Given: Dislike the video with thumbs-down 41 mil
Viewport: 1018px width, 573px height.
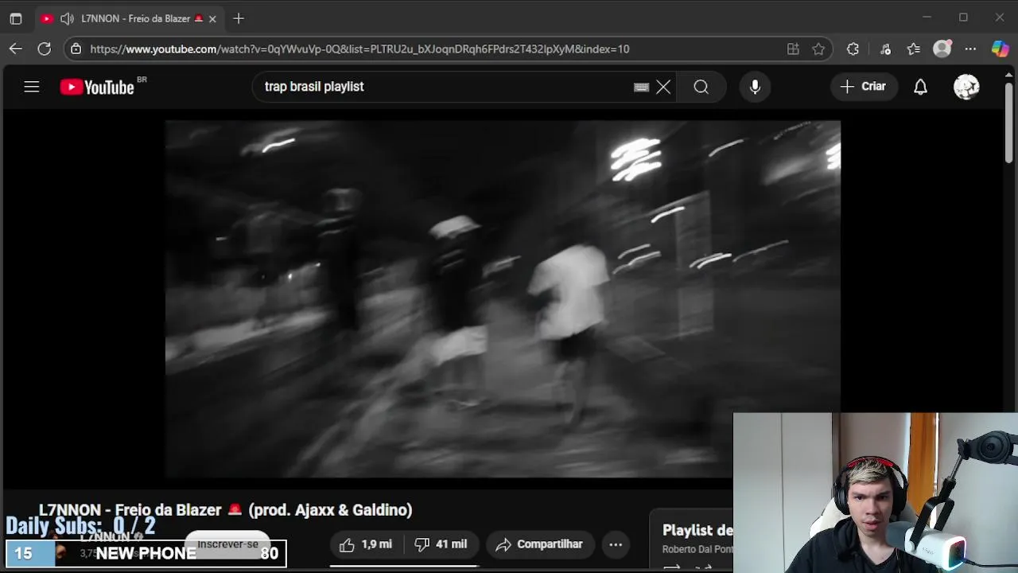Looking at the screenshot, I should tap(441, 544).
